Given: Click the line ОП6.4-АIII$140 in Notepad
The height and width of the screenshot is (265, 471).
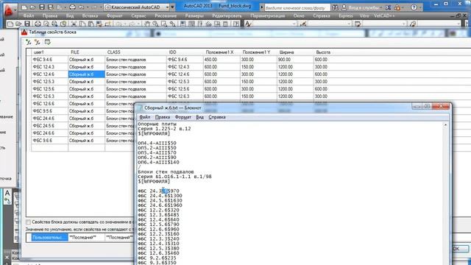Looking at the screenshot, I should [x=158, y=163].
